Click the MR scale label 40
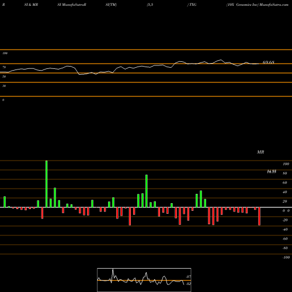 pyautogui.click(x=285, y=192)
